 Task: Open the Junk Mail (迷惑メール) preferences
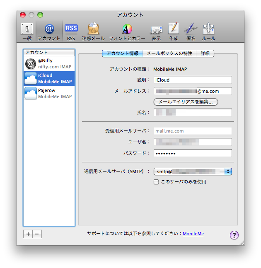[93, 31]
